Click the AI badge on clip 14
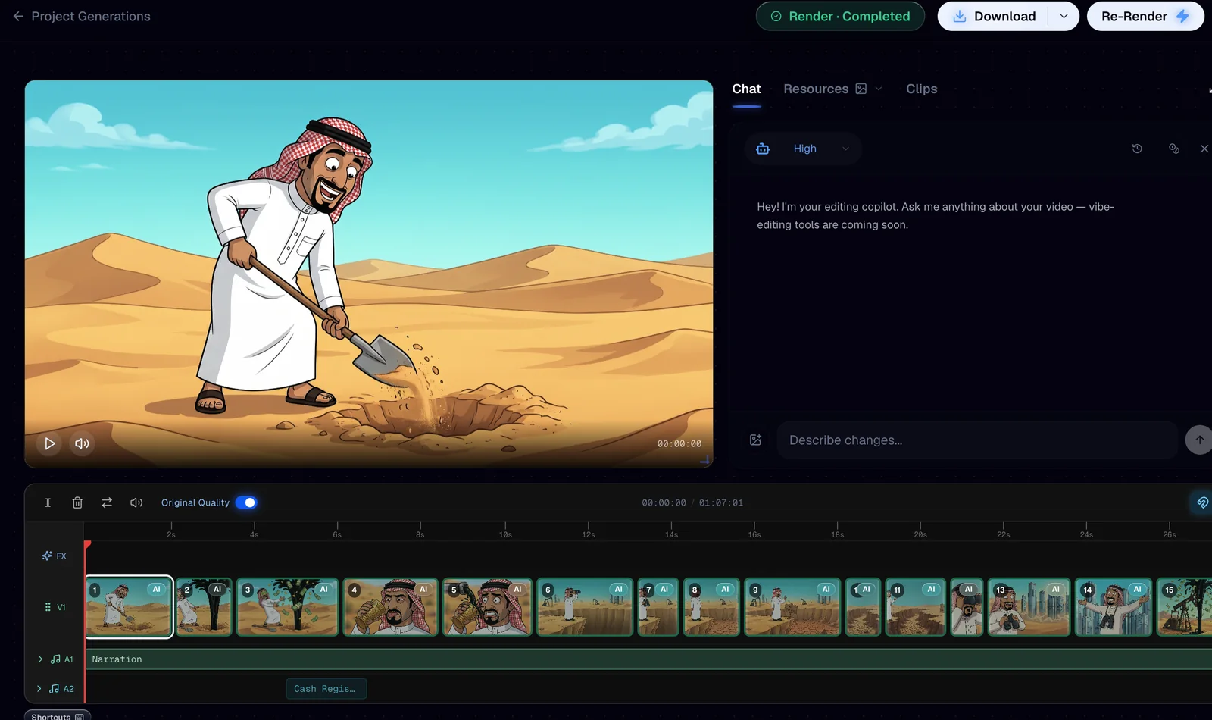The image size is (1212, 720). point(1137,590)
